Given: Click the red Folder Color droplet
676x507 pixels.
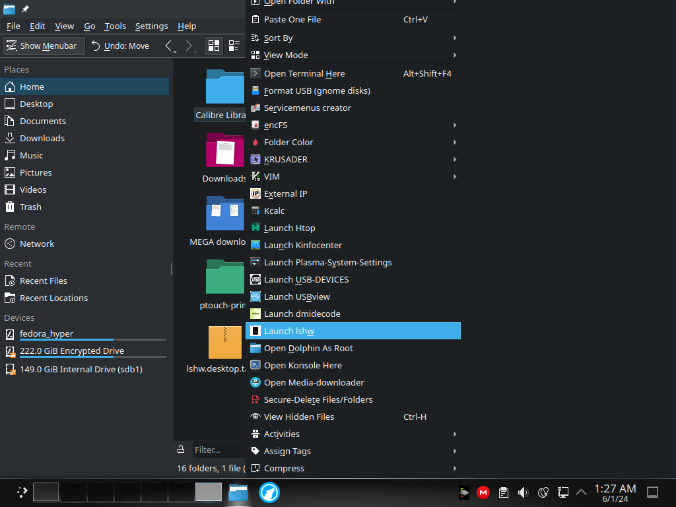Looking at the screenshot, I should [255, 143].
